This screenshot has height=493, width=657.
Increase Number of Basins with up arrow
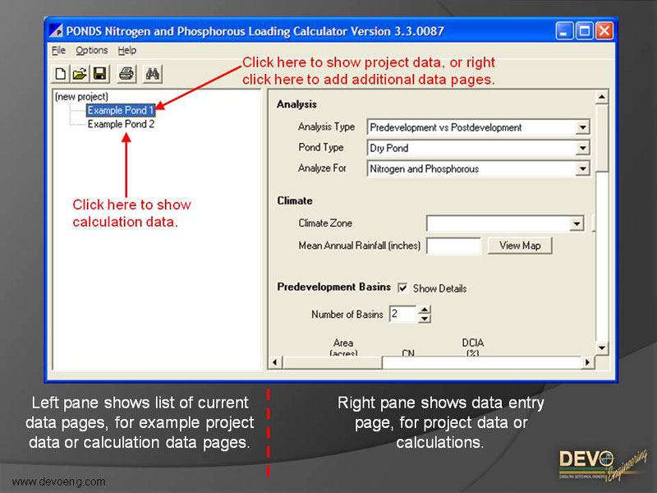(x=424, y=310)
